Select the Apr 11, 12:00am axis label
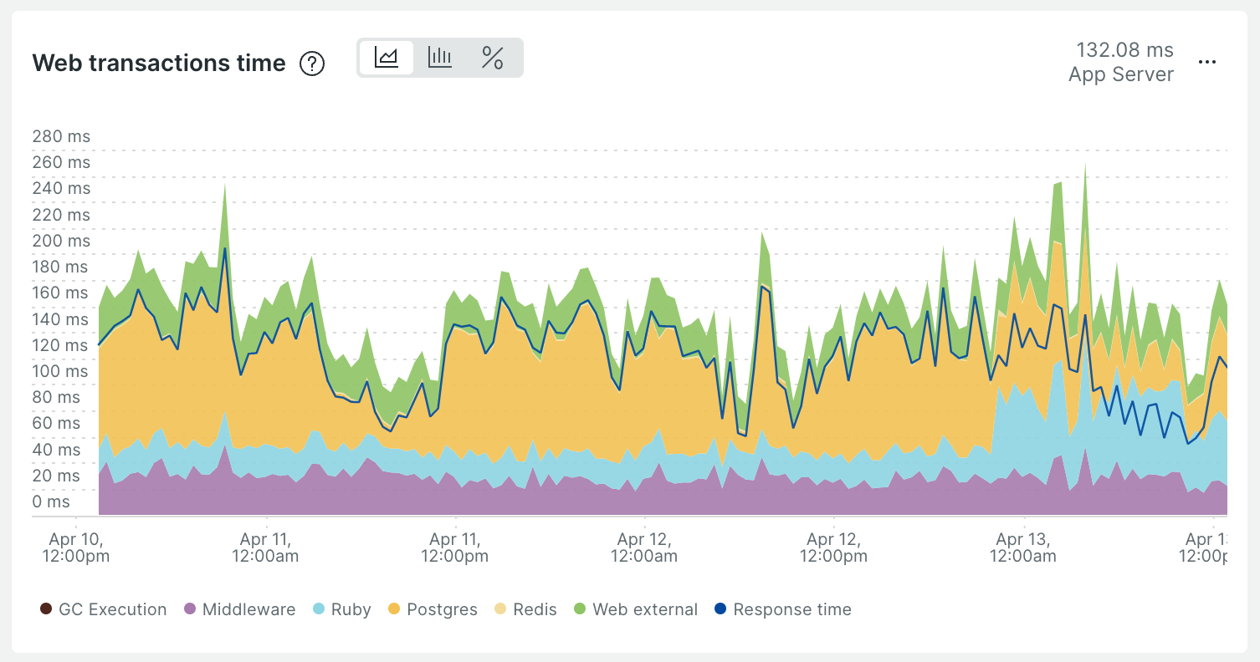 click(x=265, y=547)
